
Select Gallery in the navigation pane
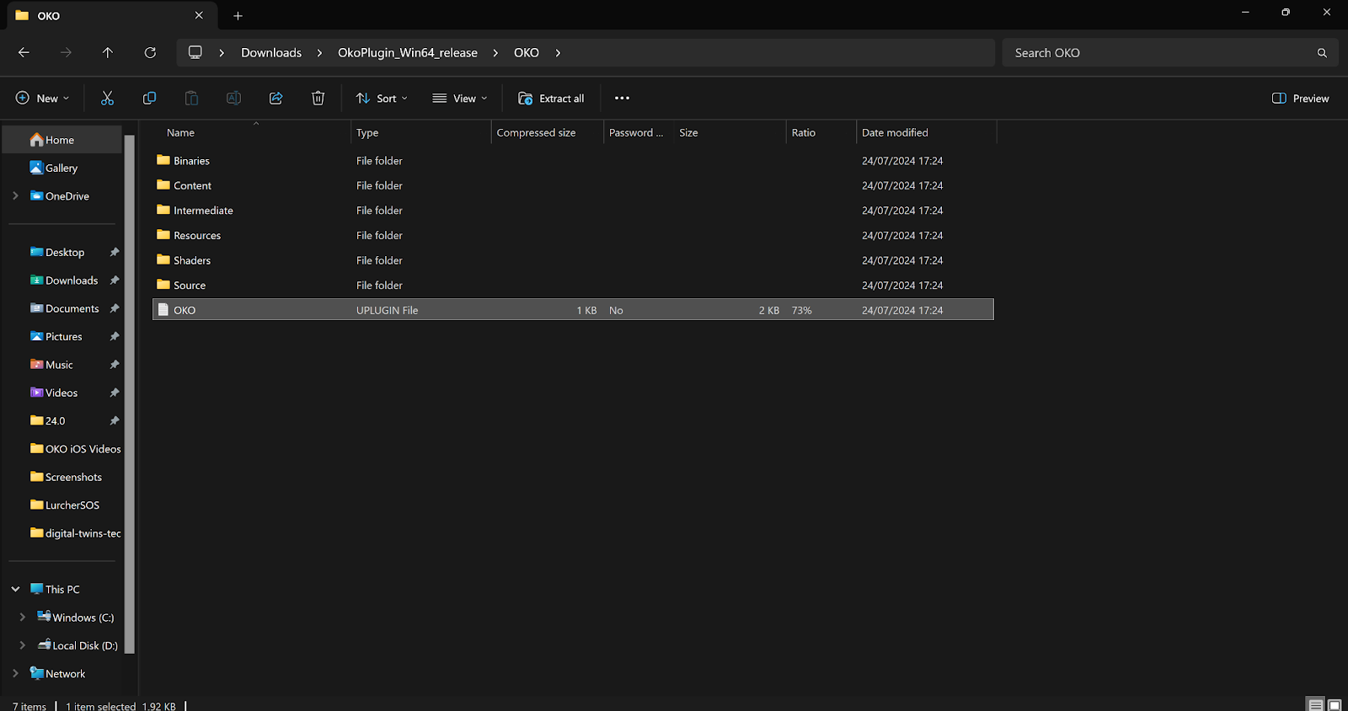tap(62, 168)
